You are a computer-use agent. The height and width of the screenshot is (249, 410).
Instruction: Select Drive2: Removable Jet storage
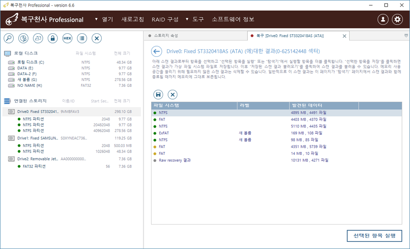[x=71, y=159]
